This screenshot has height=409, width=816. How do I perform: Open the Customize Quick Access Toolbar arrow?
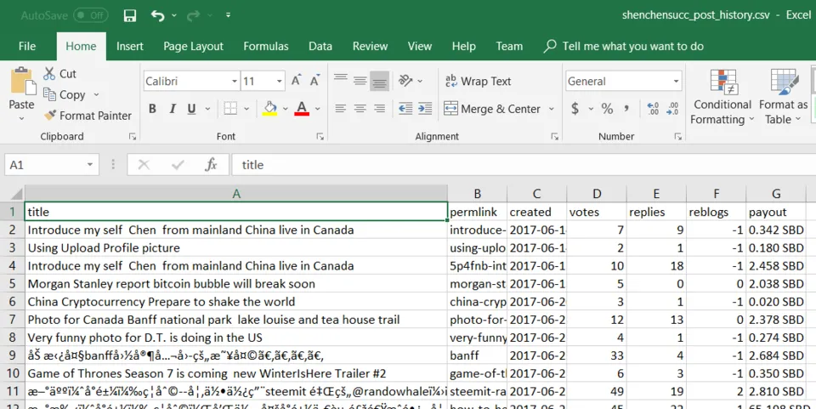tap(228, 15)
